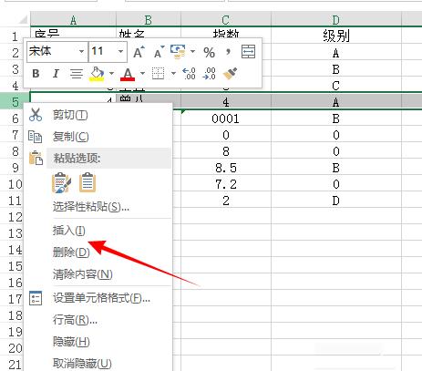Screen dimensions: 422x371
Task: Click the Increase Font Size icon
Action: coord(139,52)
